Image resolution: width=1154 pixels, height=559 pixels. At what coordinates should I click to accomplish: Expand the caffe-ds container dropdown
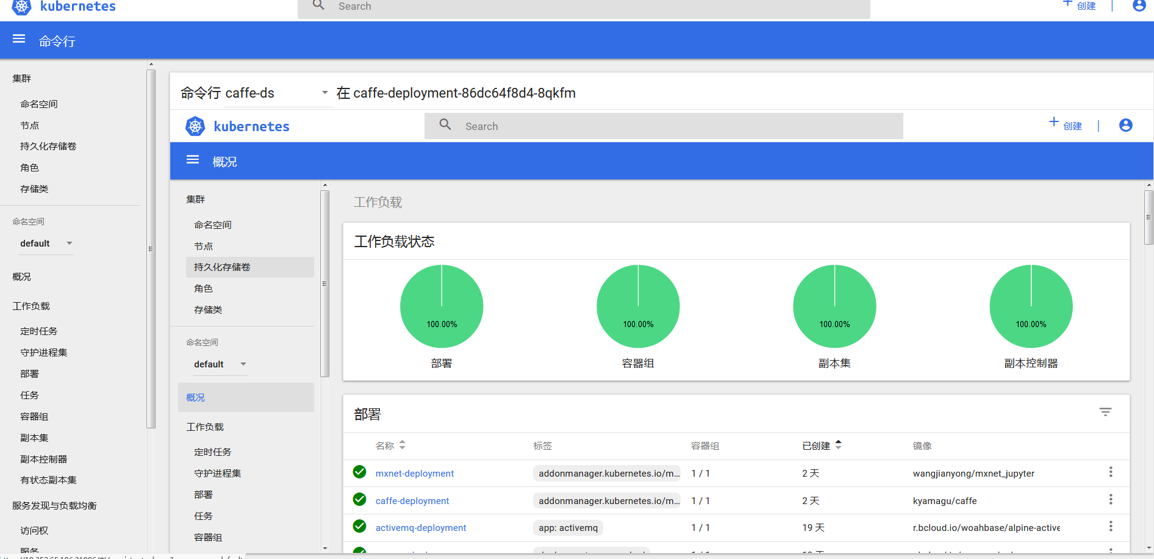[277, 93]
